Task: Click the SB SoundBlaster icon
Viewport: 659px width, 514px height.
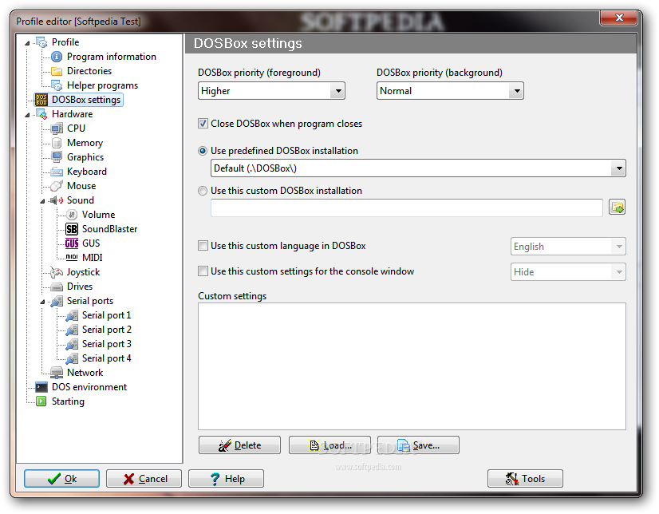Action: 72,229
